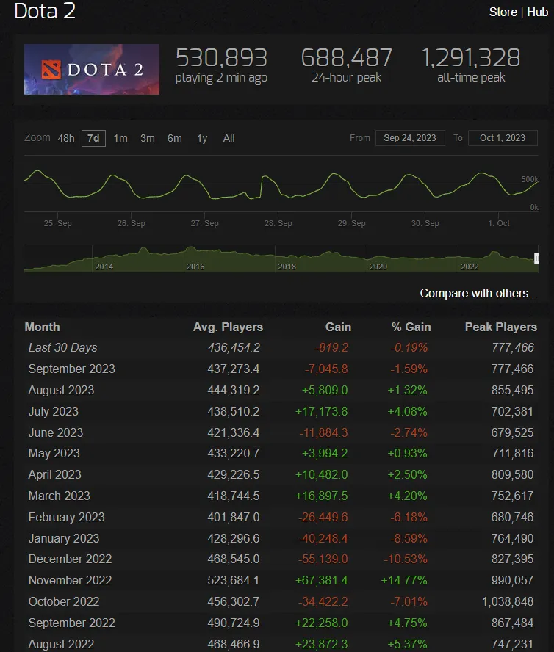Select the October 2022 row label
Image resolution: width=554 pixels, height=652 pixels.
[x=64, y=601]
